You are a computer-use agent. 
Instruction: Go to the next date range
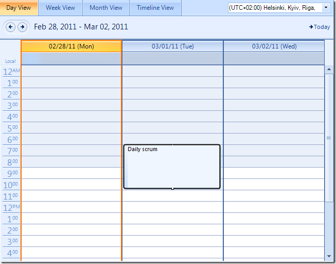pos(22,27)
